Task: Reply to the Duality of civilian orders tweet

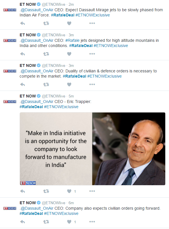Action: point(22,85)
